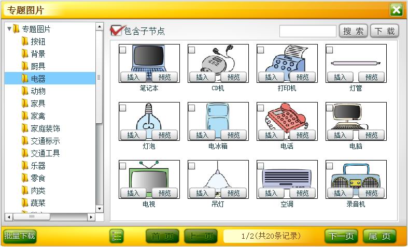Click the search text field

point(308,31)
